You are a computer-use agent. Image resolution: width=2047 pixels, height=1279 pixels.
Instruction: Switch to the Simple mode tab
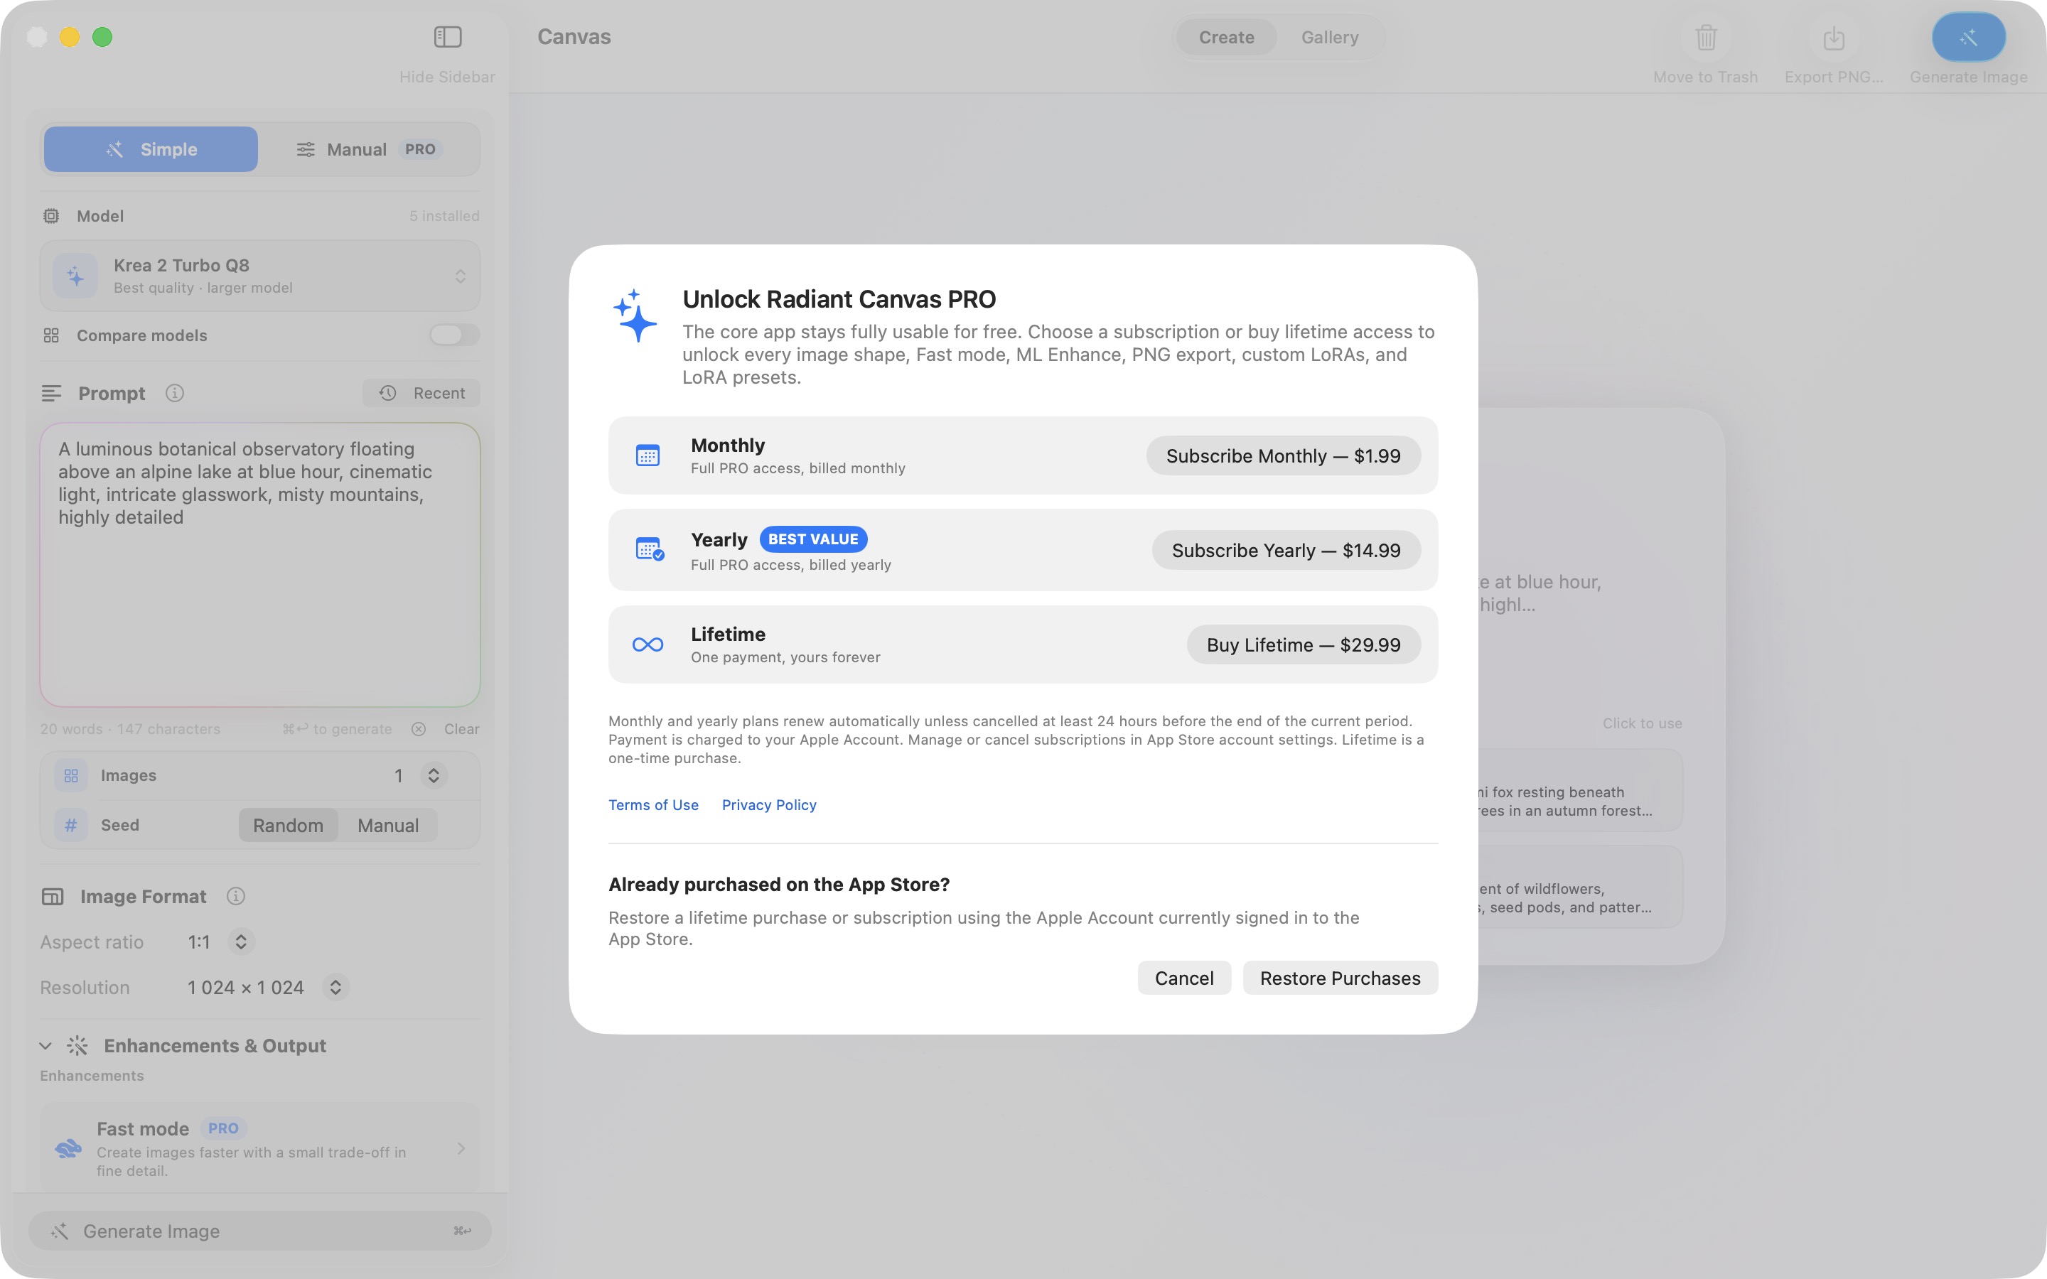pyautogui.click(x=151, y=149)
